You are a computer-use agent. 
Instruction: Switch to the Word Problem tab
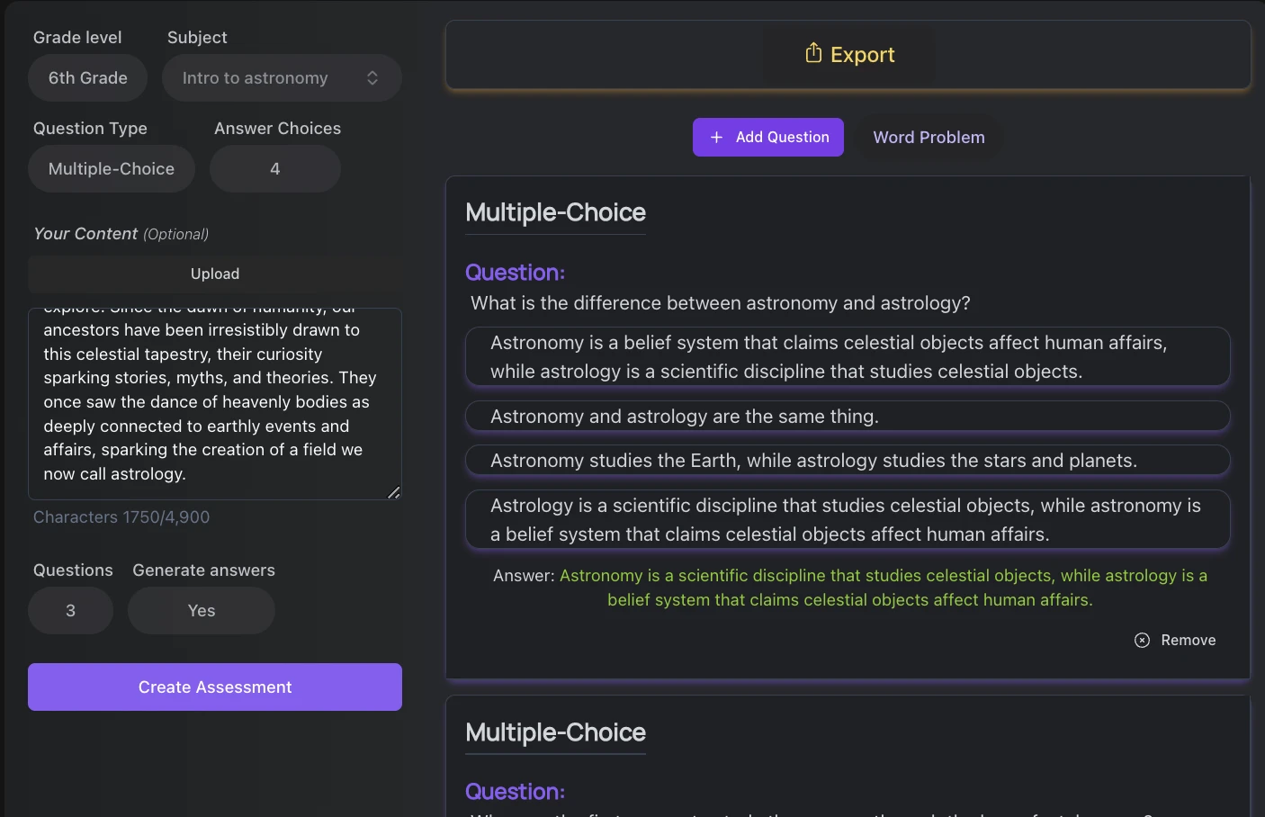pos(929,137)
